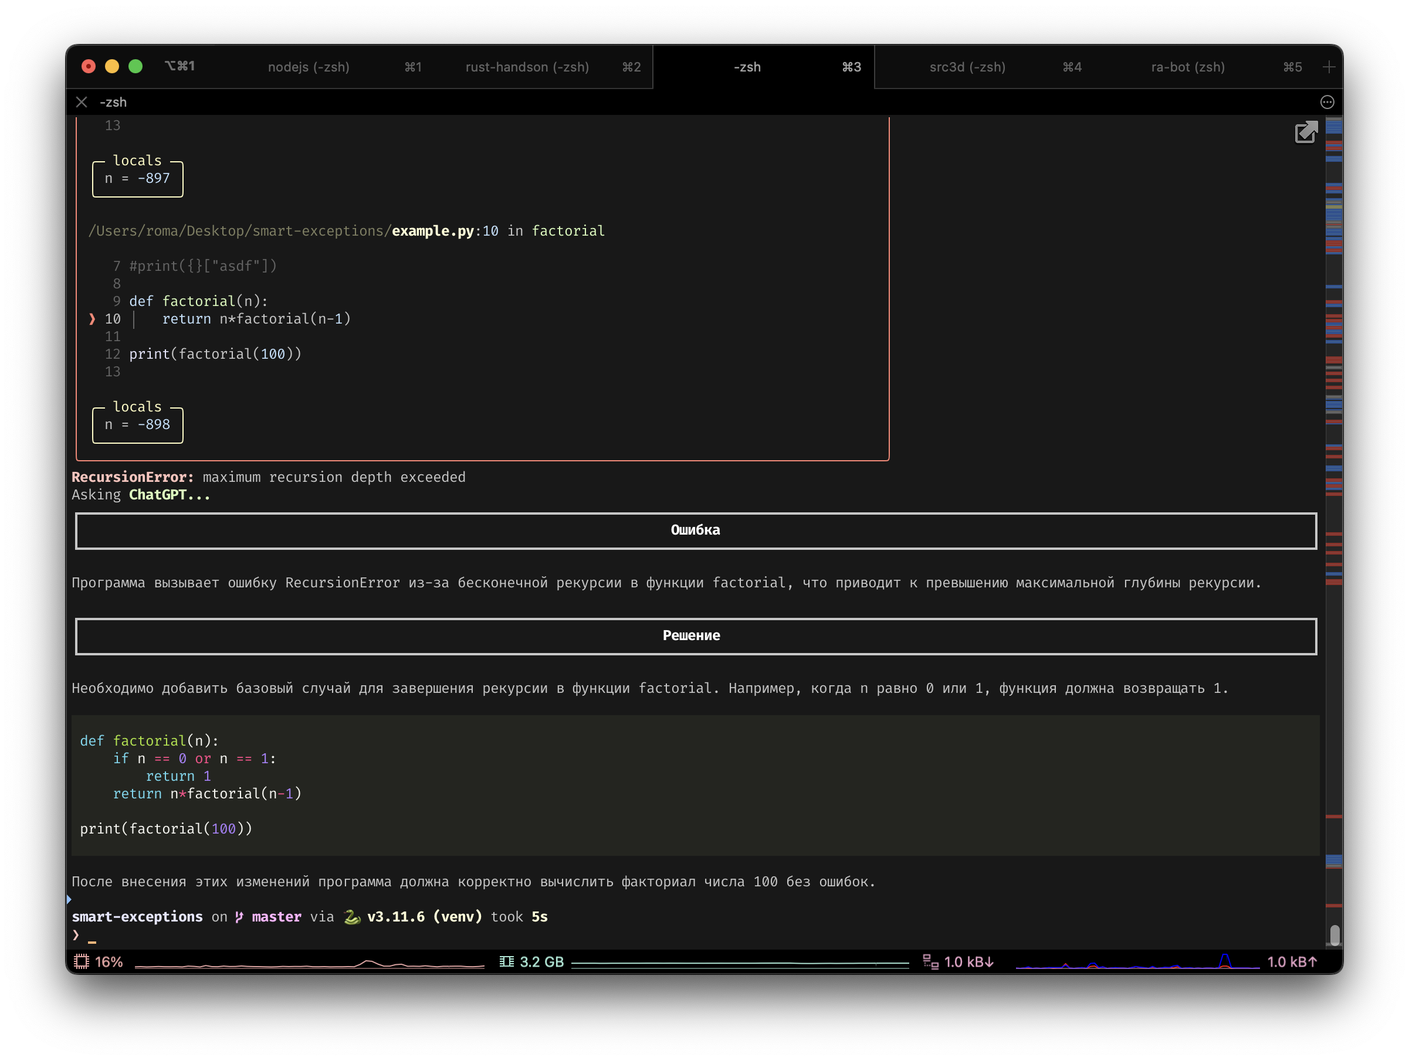
Task: Click the network upload 1.0 kB graph
Action: tap(1137, 963)
